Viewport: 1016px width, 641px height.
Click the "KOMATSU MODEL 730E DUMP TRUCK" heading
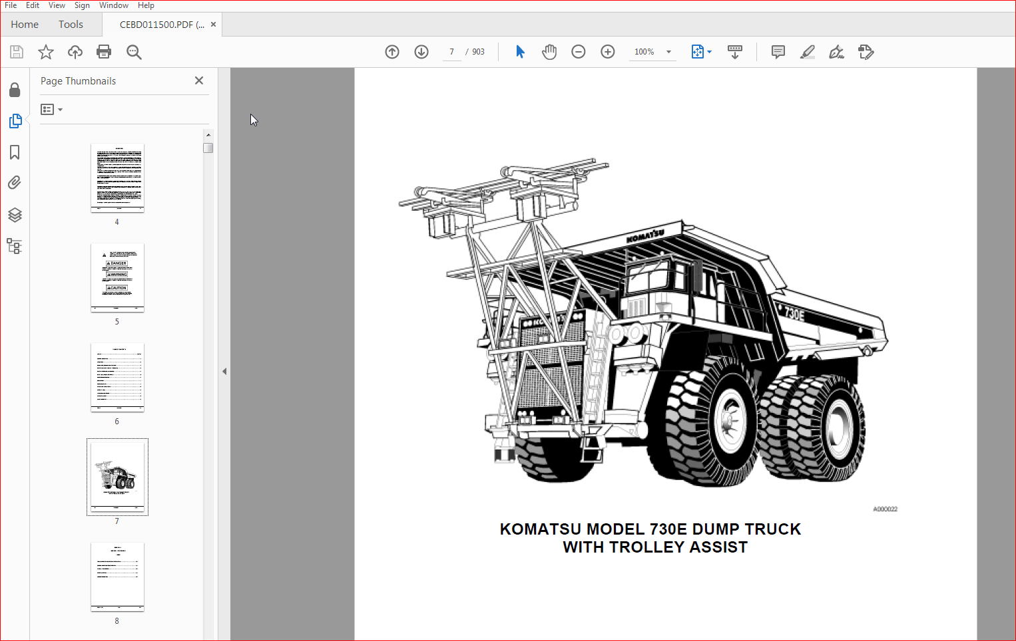[x=650, y=529]
